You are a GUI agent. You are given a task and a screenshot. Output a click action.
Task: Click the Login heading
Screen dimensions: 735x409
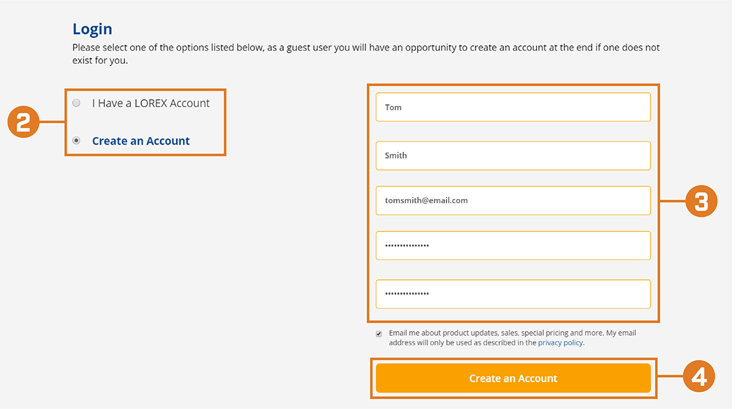coord(92,29)
